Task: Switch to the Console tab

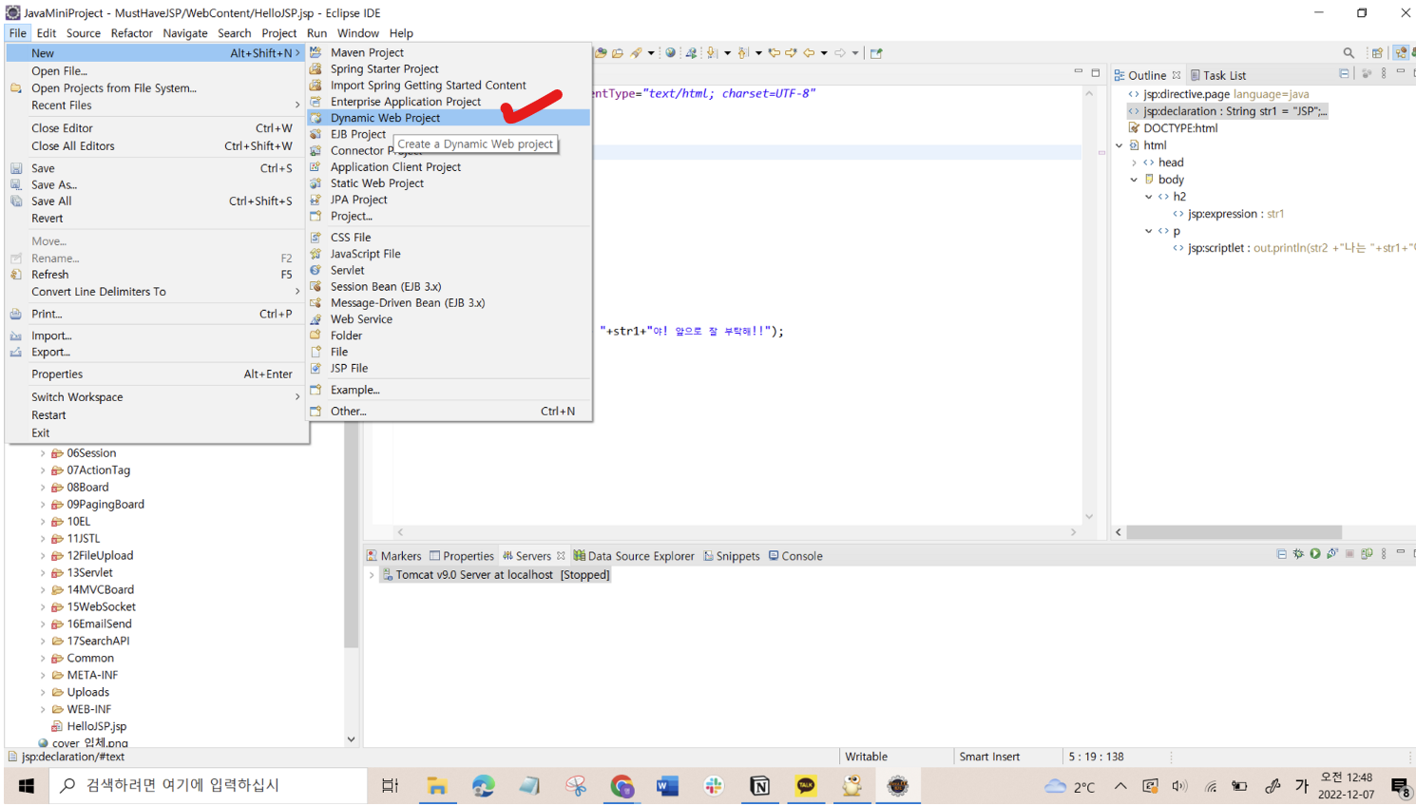Action: 795,556
